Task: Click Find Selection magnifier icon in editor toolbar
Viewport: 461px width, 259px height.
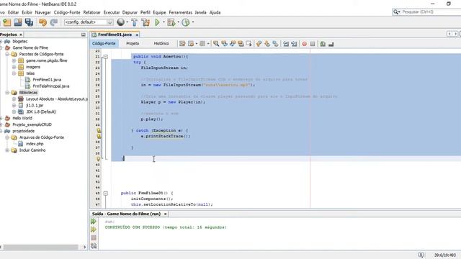Action: click(x=216, y=44)
